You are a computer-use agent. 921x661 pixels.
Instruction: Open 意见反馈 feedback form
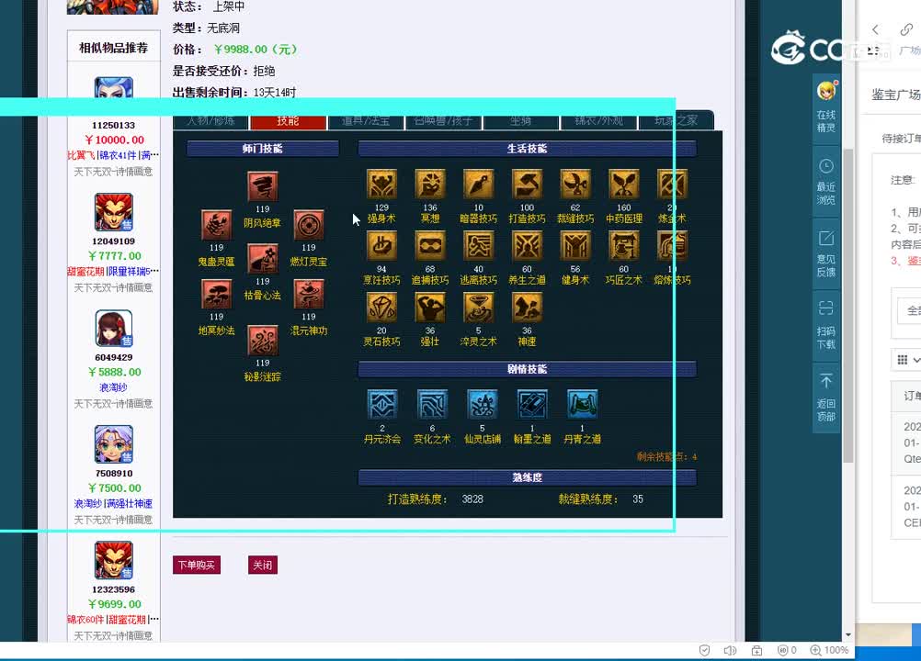[825, 254]
